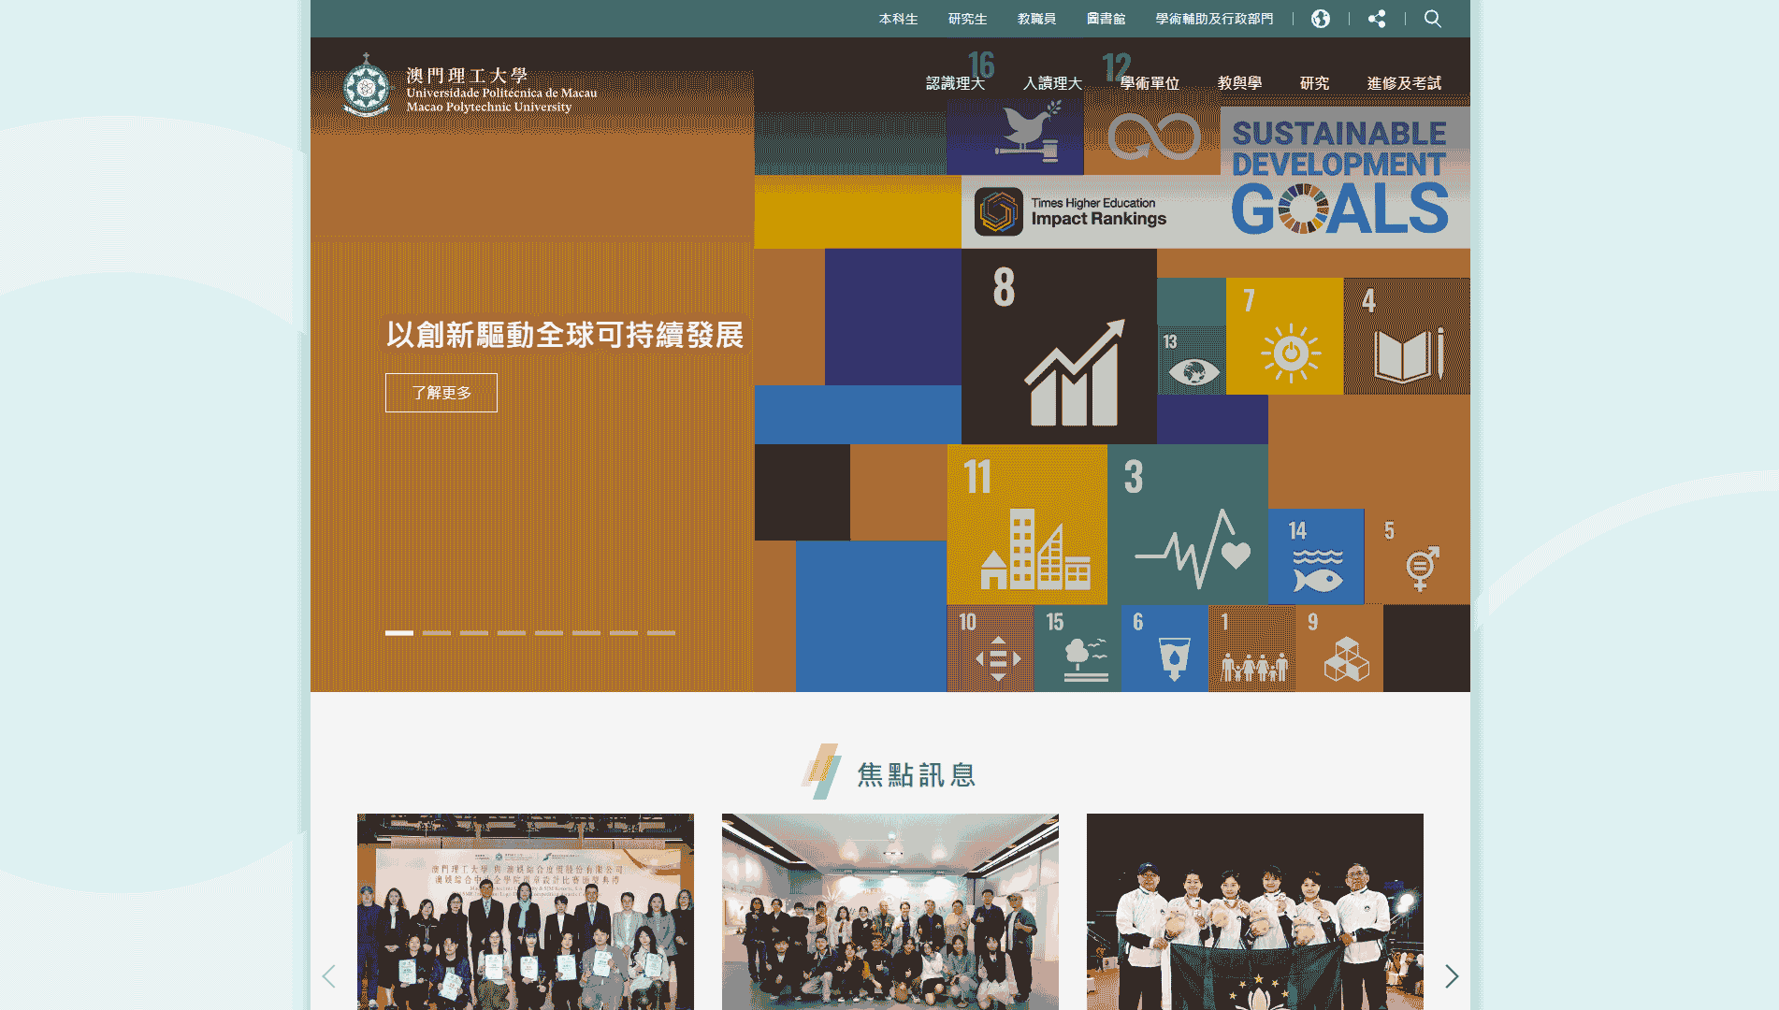Show previous news with left arrow

point(328,976)
